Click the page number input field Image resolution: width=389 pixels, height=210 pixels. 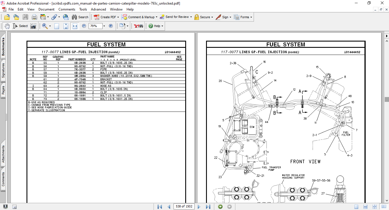[x=184, y=207]
